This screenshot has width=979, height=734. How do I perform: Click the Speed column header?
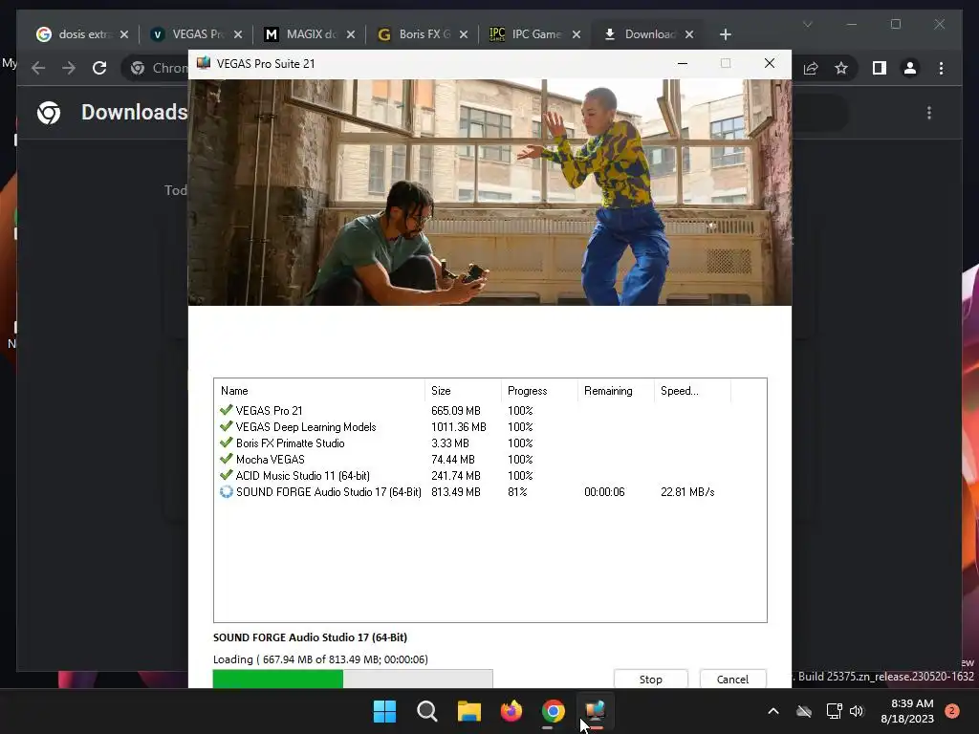692,391
